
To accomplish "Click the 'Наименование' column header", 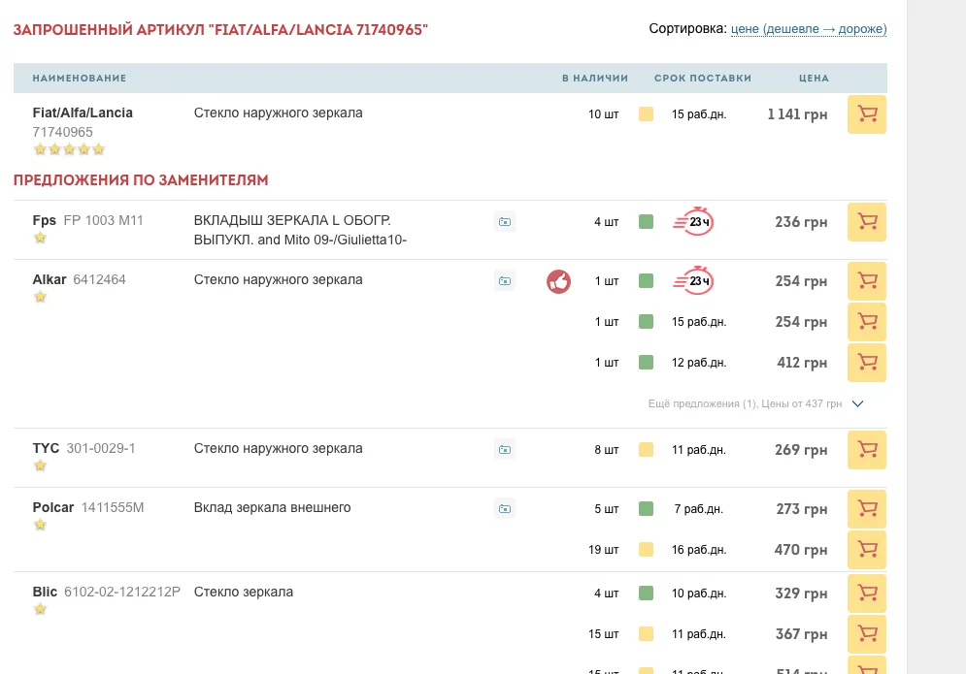I will 80,79.
